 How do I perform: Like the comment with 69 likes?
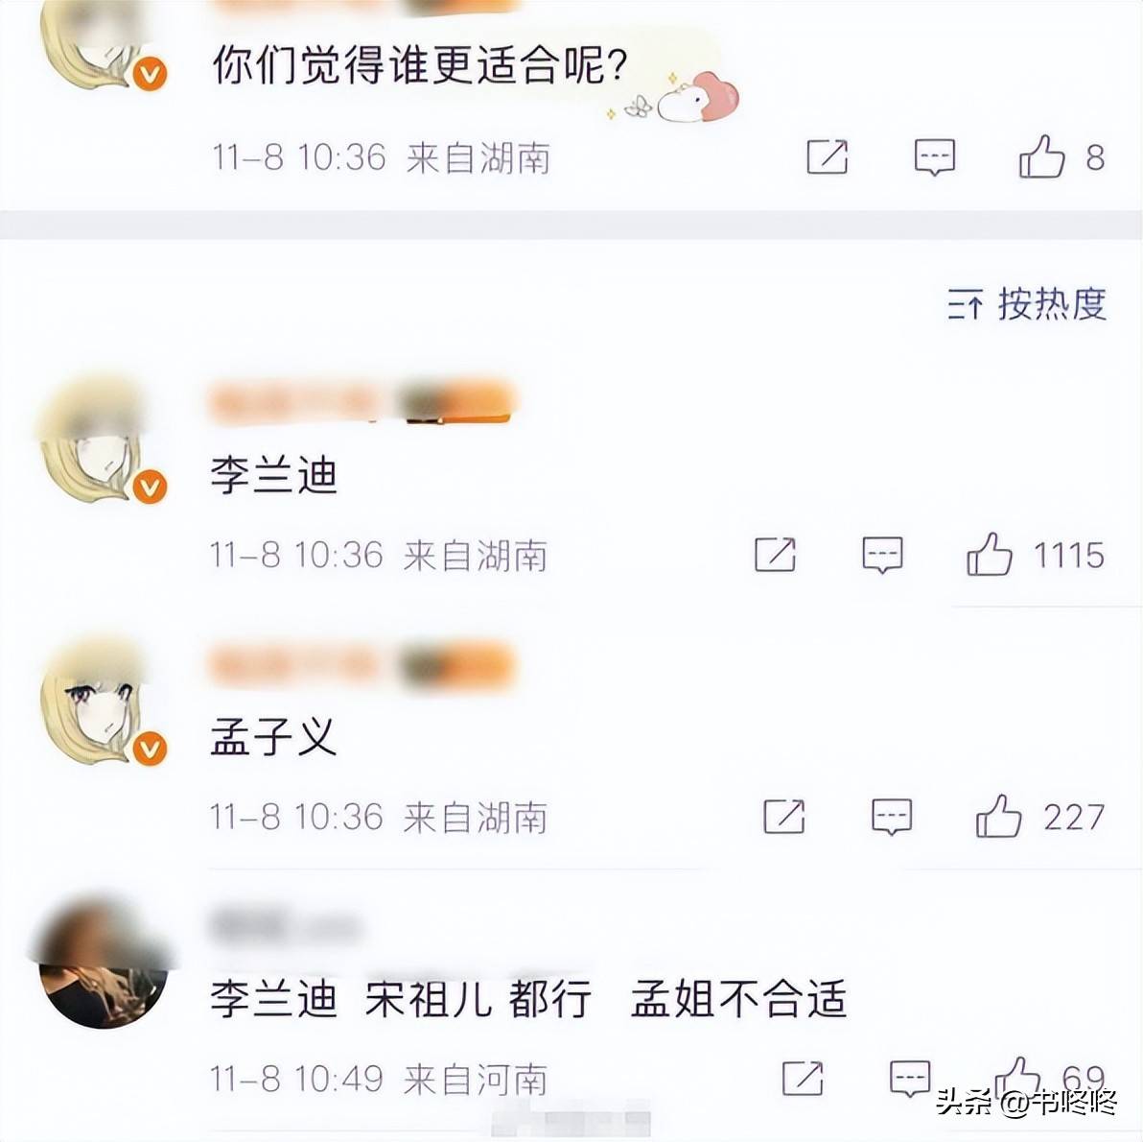(x=1016, y=1077)
